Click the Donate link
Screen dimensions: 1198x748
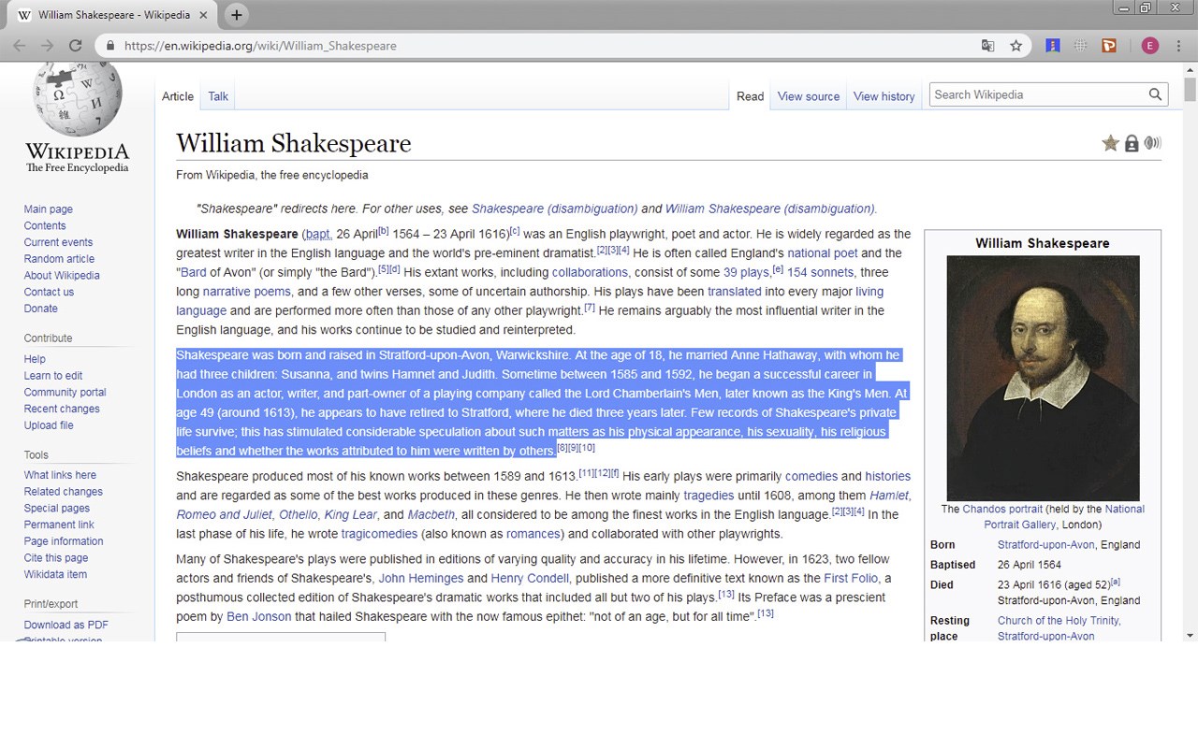click(41, 309)
